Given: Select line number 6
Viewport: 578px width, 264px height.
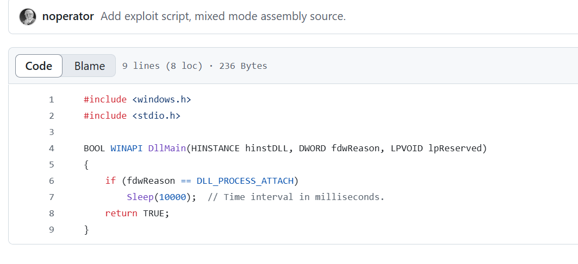Looking at the screenshot, I should (51, 181).
